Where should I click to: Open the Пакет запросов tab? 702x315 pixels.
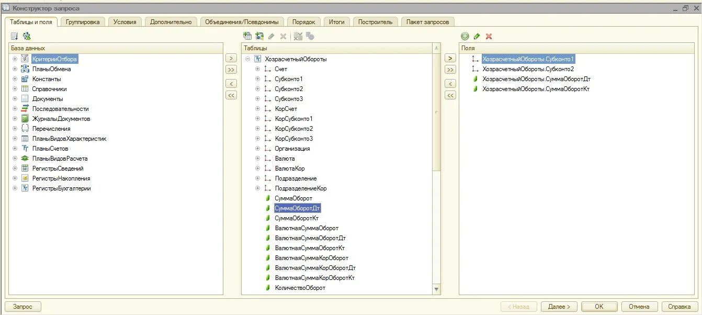point(427,21)
